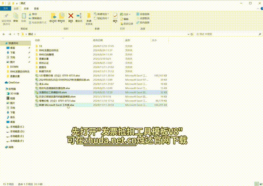Click the Up one level arrow
The image size is (263, 186).
(x=18, y=34)
